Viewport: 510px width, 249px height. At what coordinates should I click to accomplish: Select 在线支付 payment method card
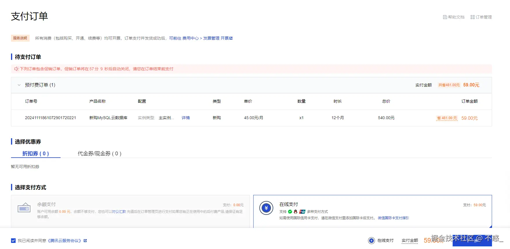[373, 211]
